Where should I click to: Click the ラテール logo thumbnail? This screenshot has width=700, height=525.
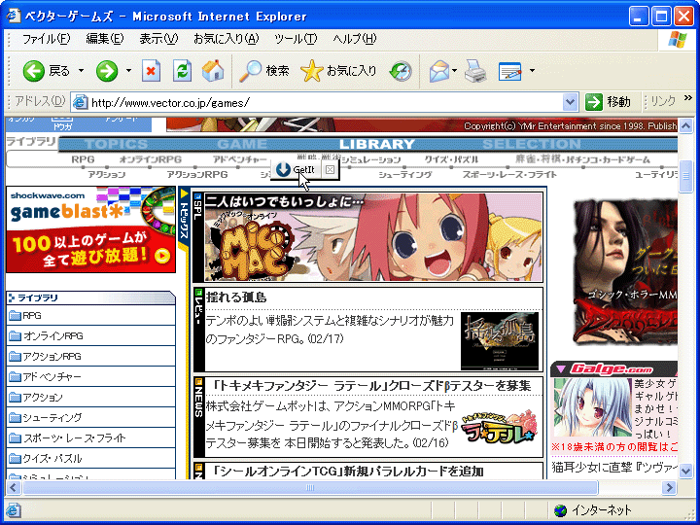pos(499,429)
